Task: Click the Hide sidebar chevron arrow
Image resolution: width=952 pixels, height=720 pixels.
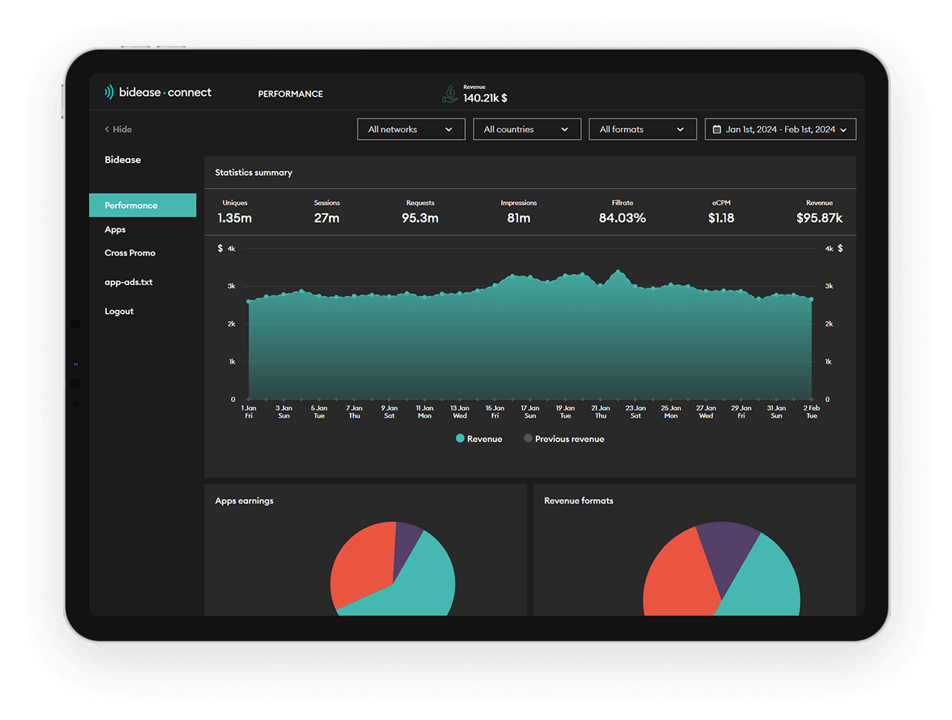Action: click(107, 130)
